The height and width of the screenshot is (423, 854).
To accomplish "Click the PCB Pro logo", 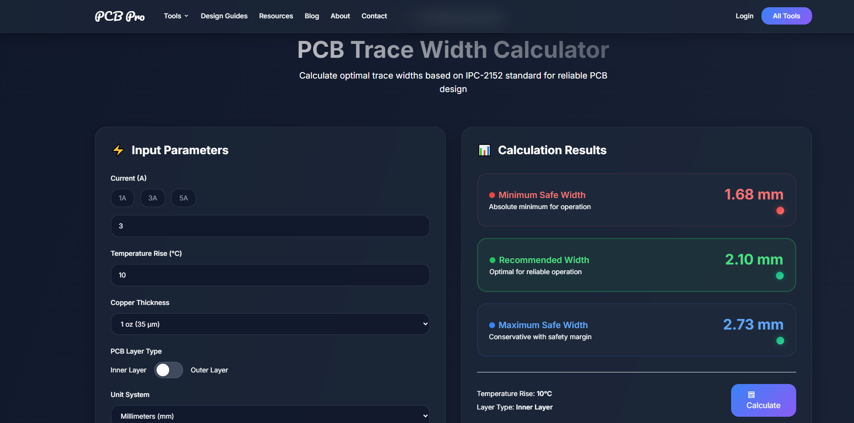I will (x=120, y=16).
